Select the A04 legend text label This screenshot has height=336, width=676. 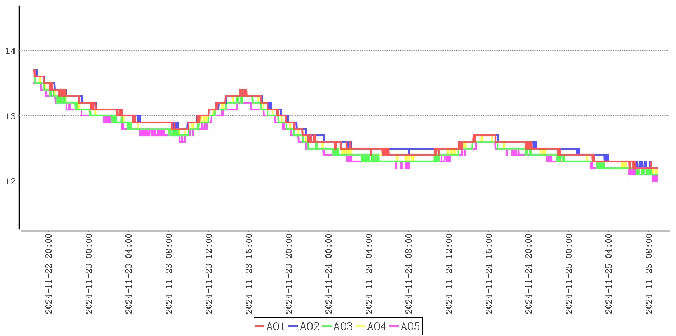[x=376, y=326]
